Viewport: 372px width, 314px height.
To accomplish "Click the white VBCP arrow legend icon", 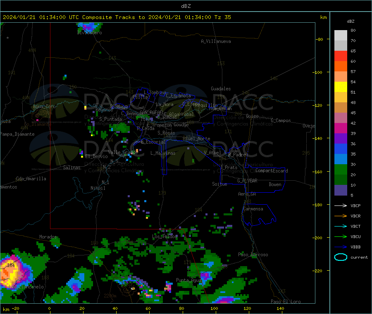I will coord(341,205).
